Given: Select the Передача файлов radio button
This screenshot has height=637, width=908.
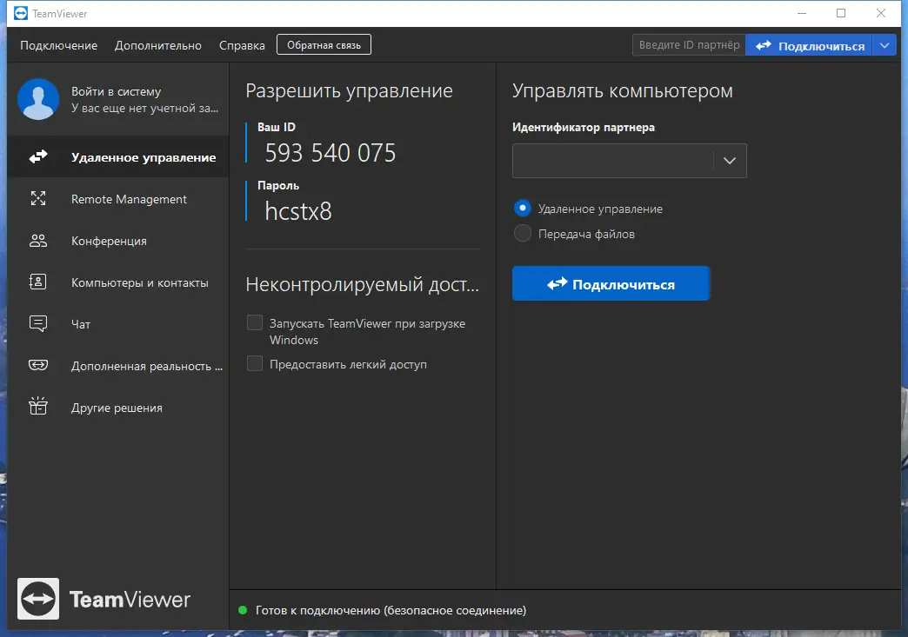Looking at the screenshot, I should pyautogui.click(x=523, y=233).
